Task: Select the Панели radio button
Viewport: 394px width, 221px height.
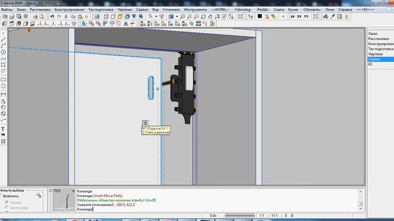Action: (x=7, y=202)
